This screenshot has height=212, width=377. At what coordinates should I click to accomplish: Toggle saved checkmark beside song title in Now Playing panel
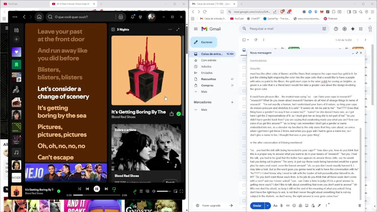pyautogui.click(x=178, y=114)
